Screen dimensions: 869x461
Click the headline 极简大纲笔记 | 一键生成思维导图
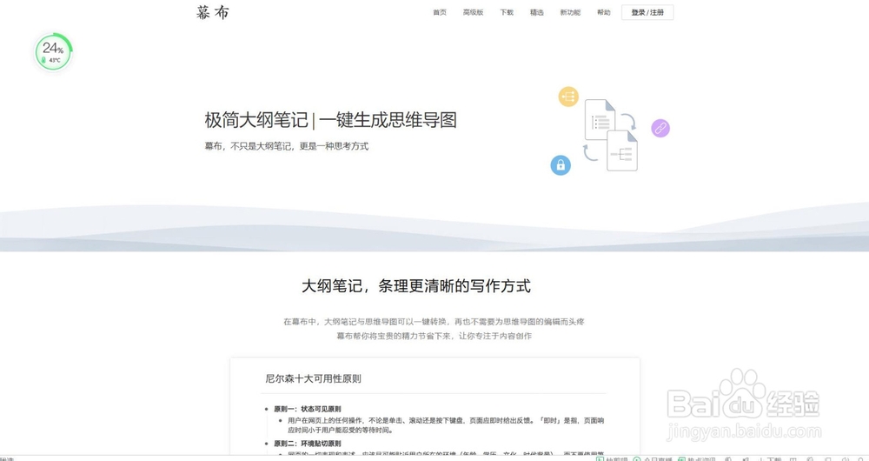(x=331, y=120)
